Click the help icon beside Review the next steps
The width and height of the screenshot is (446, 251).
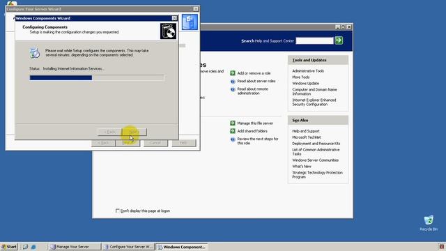point(233,139)
